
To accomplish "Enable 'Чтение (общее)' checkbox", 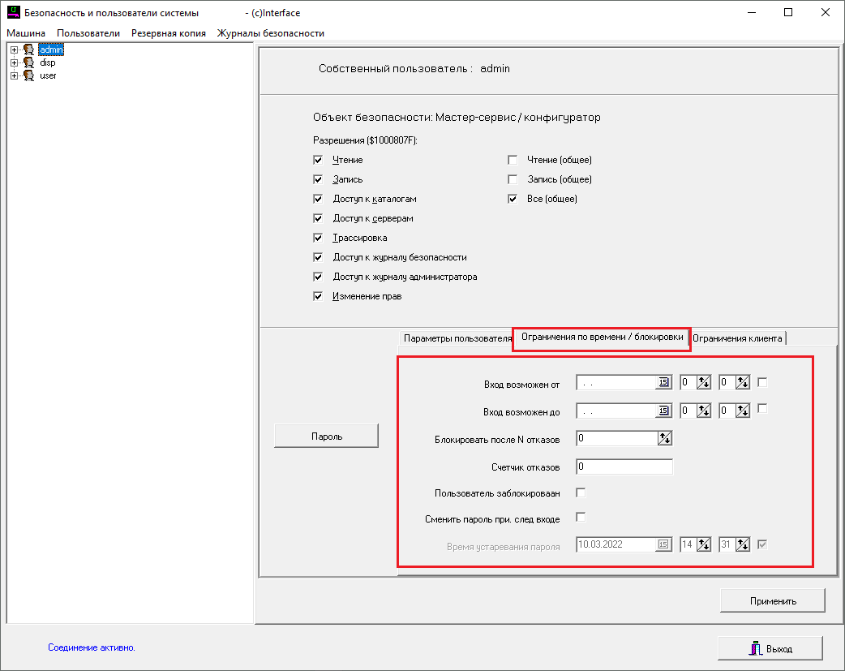I will click(x=513, y=161).
